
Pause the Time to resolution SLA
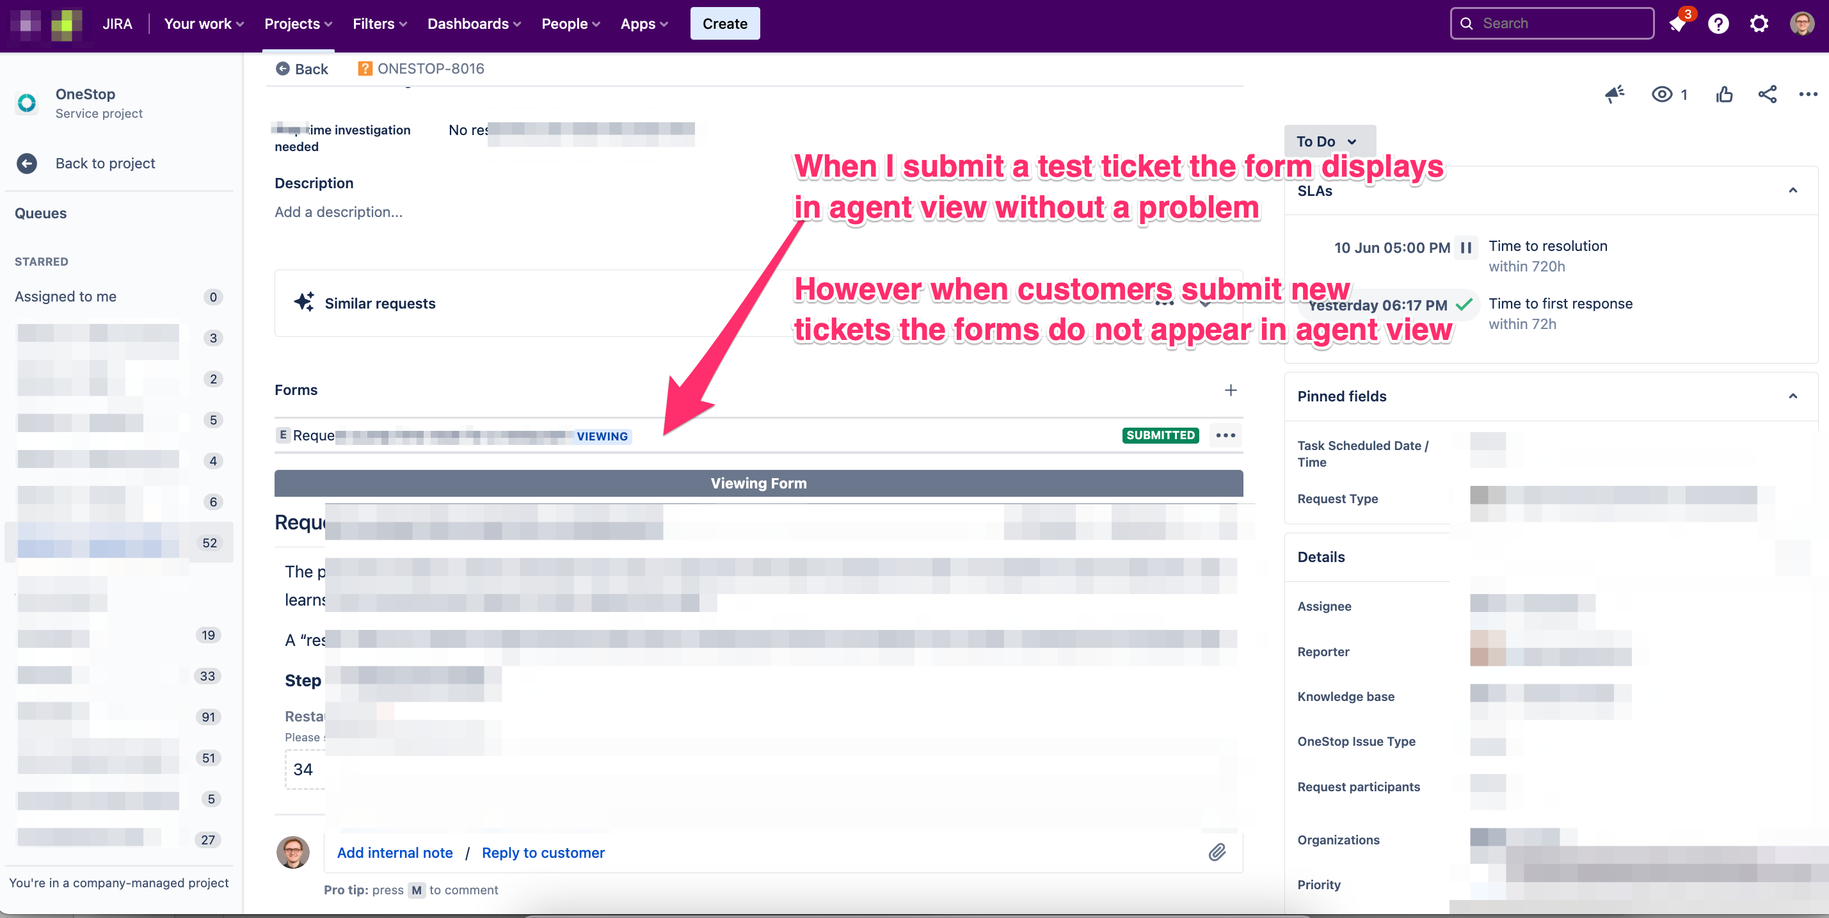[1467, 247]
